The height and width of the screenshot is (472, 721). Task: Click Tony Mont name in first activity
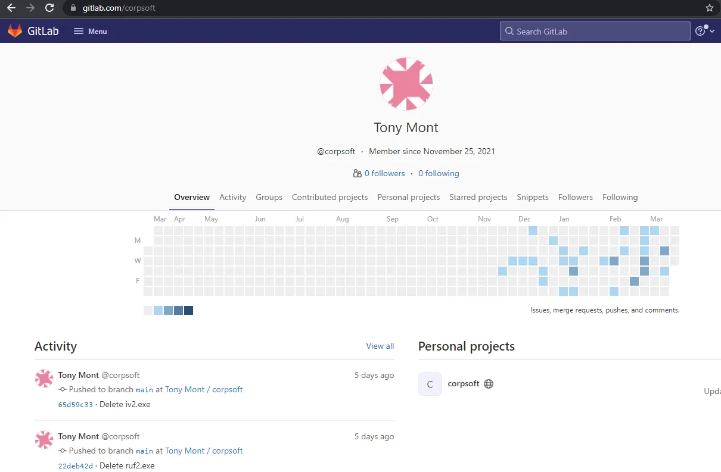tap(79, 375)
